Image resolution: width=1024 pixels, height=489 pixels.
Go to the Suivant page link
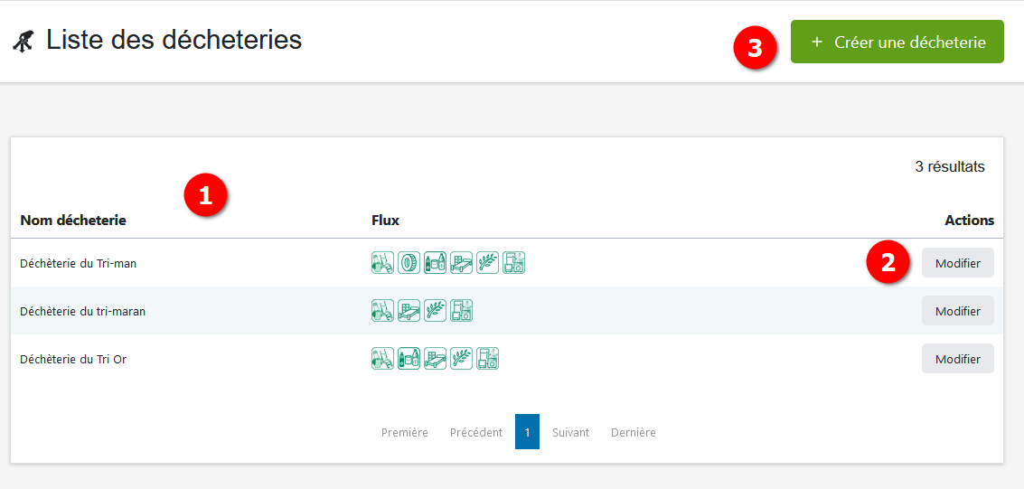(570, 433)
